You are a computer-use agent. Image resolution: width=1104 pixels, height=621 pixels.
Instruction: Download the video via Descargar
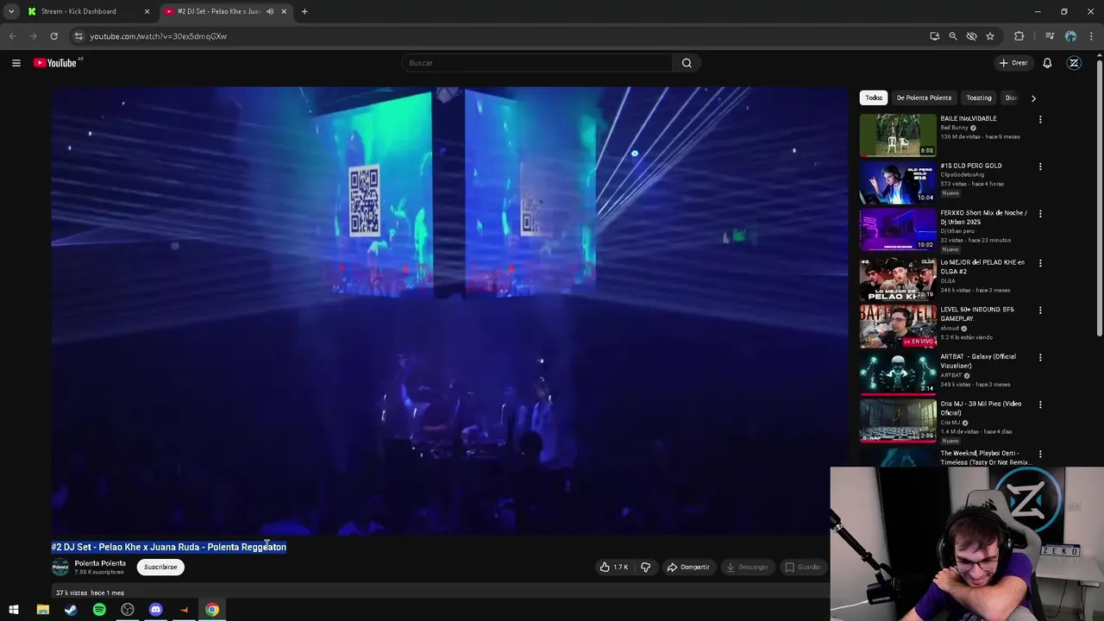pos(747,567)
